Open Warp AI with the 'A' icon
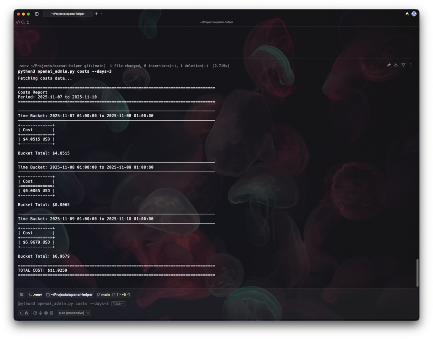433x339 pixels. point(407,14)
